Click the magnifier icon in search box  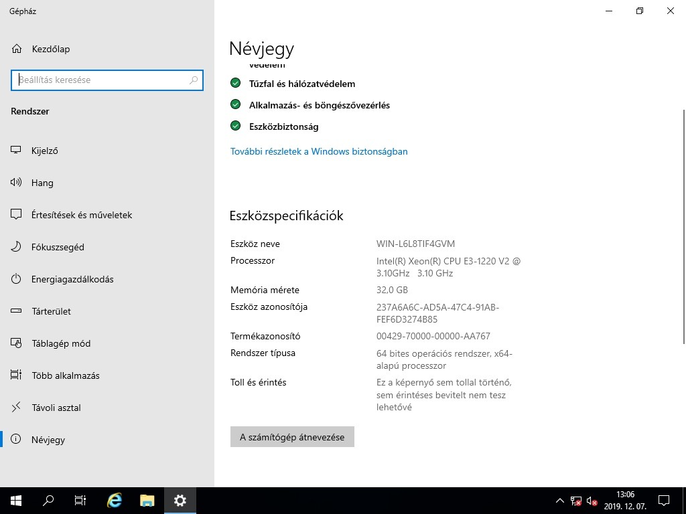coord(194,80)
